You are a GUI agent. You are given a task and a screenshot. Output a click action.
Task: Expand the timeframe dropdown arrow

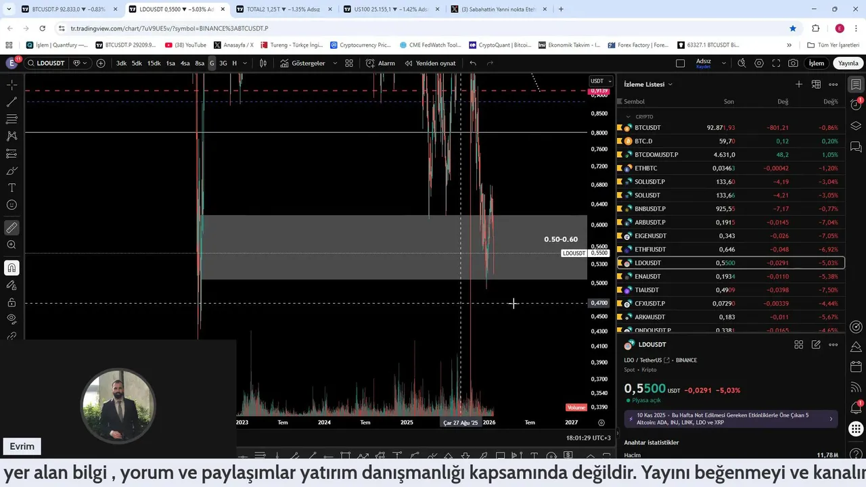coord(244,63)
